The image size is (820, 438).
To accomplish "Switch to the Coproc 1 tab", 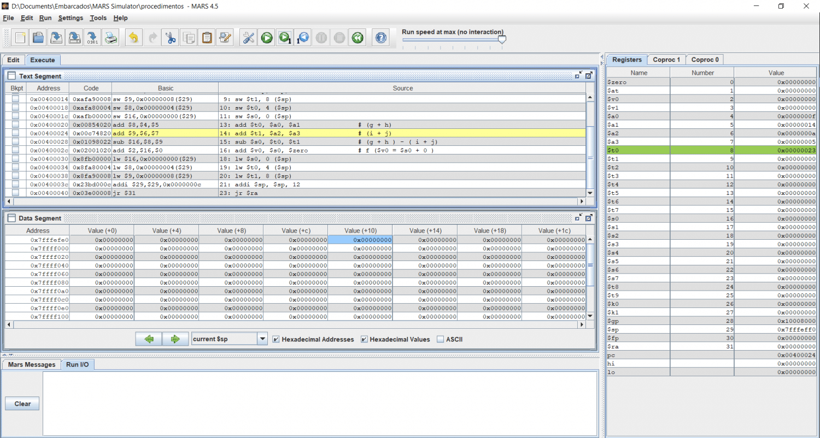I will (666, 60).
